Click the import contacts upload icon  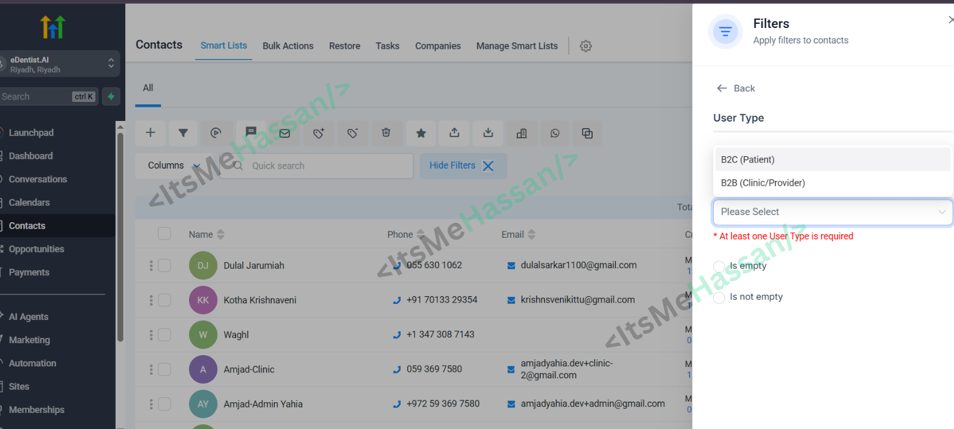coord(454,133)
